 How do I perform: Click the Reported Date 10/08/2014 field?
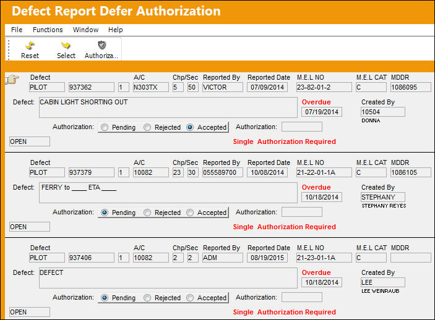(x=267, y=172)
